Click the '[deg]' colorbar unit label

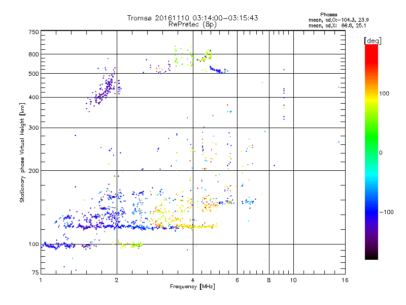click(373, 41)
